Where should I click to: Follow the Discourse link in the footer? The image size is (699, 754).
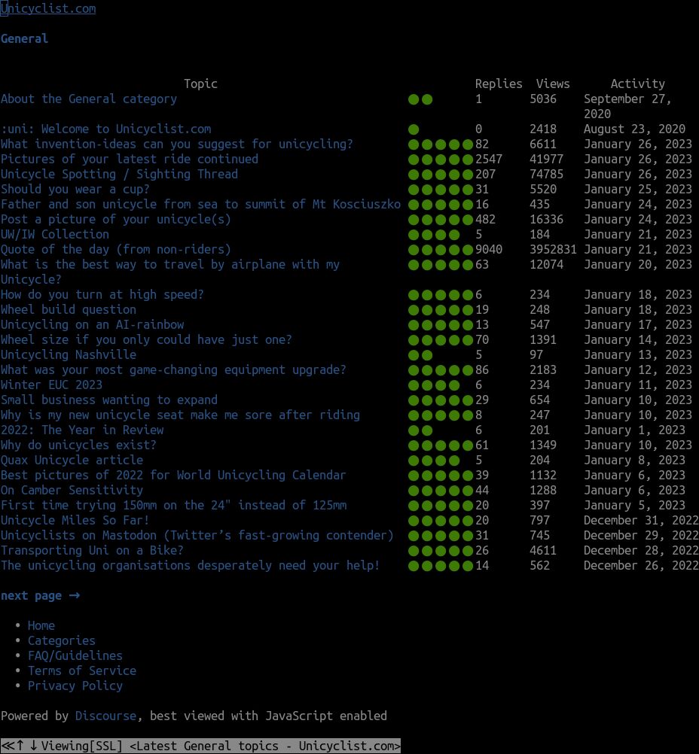[105, 716]
